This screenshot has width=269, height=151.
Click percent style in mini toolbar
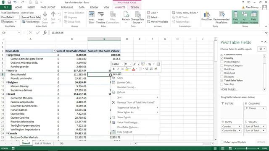(150, 64)
